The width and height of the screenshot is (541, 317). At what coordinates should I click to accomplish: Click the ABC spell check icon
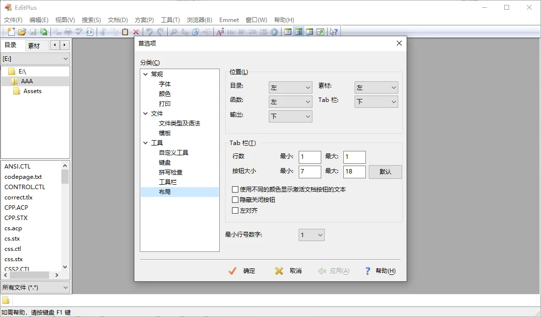coord(79,32)
